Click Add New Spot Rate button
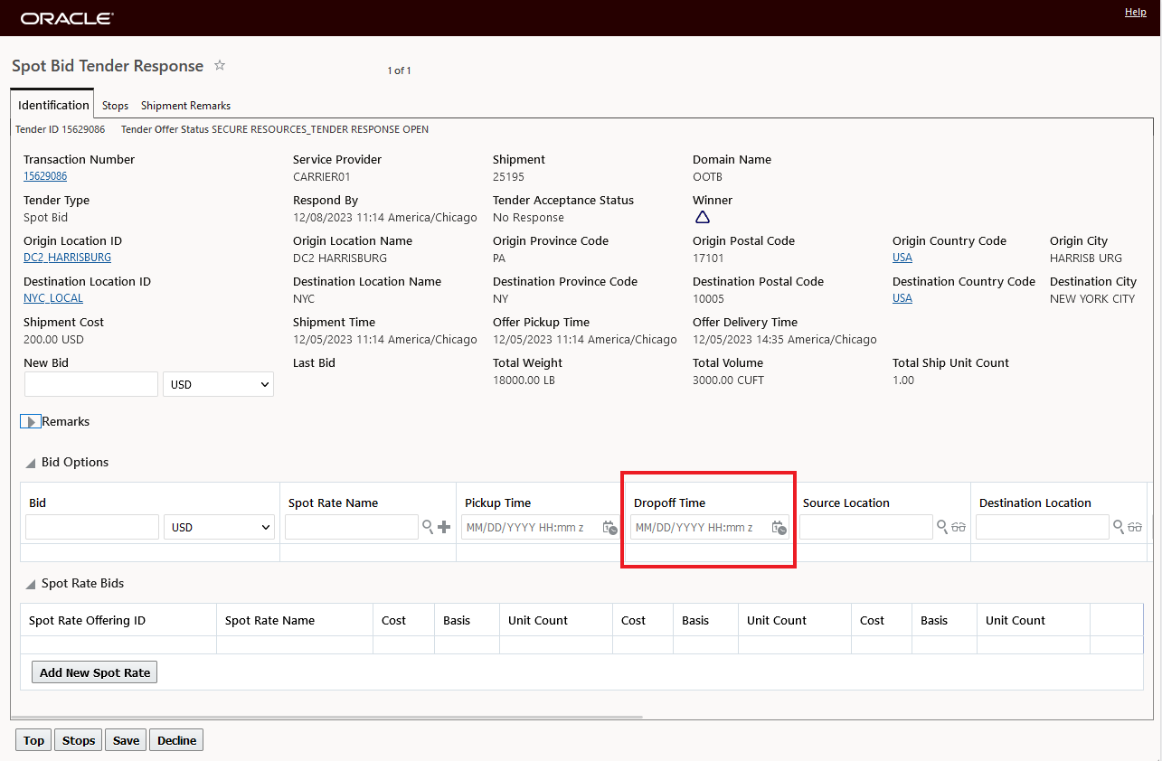 [95, 672]
